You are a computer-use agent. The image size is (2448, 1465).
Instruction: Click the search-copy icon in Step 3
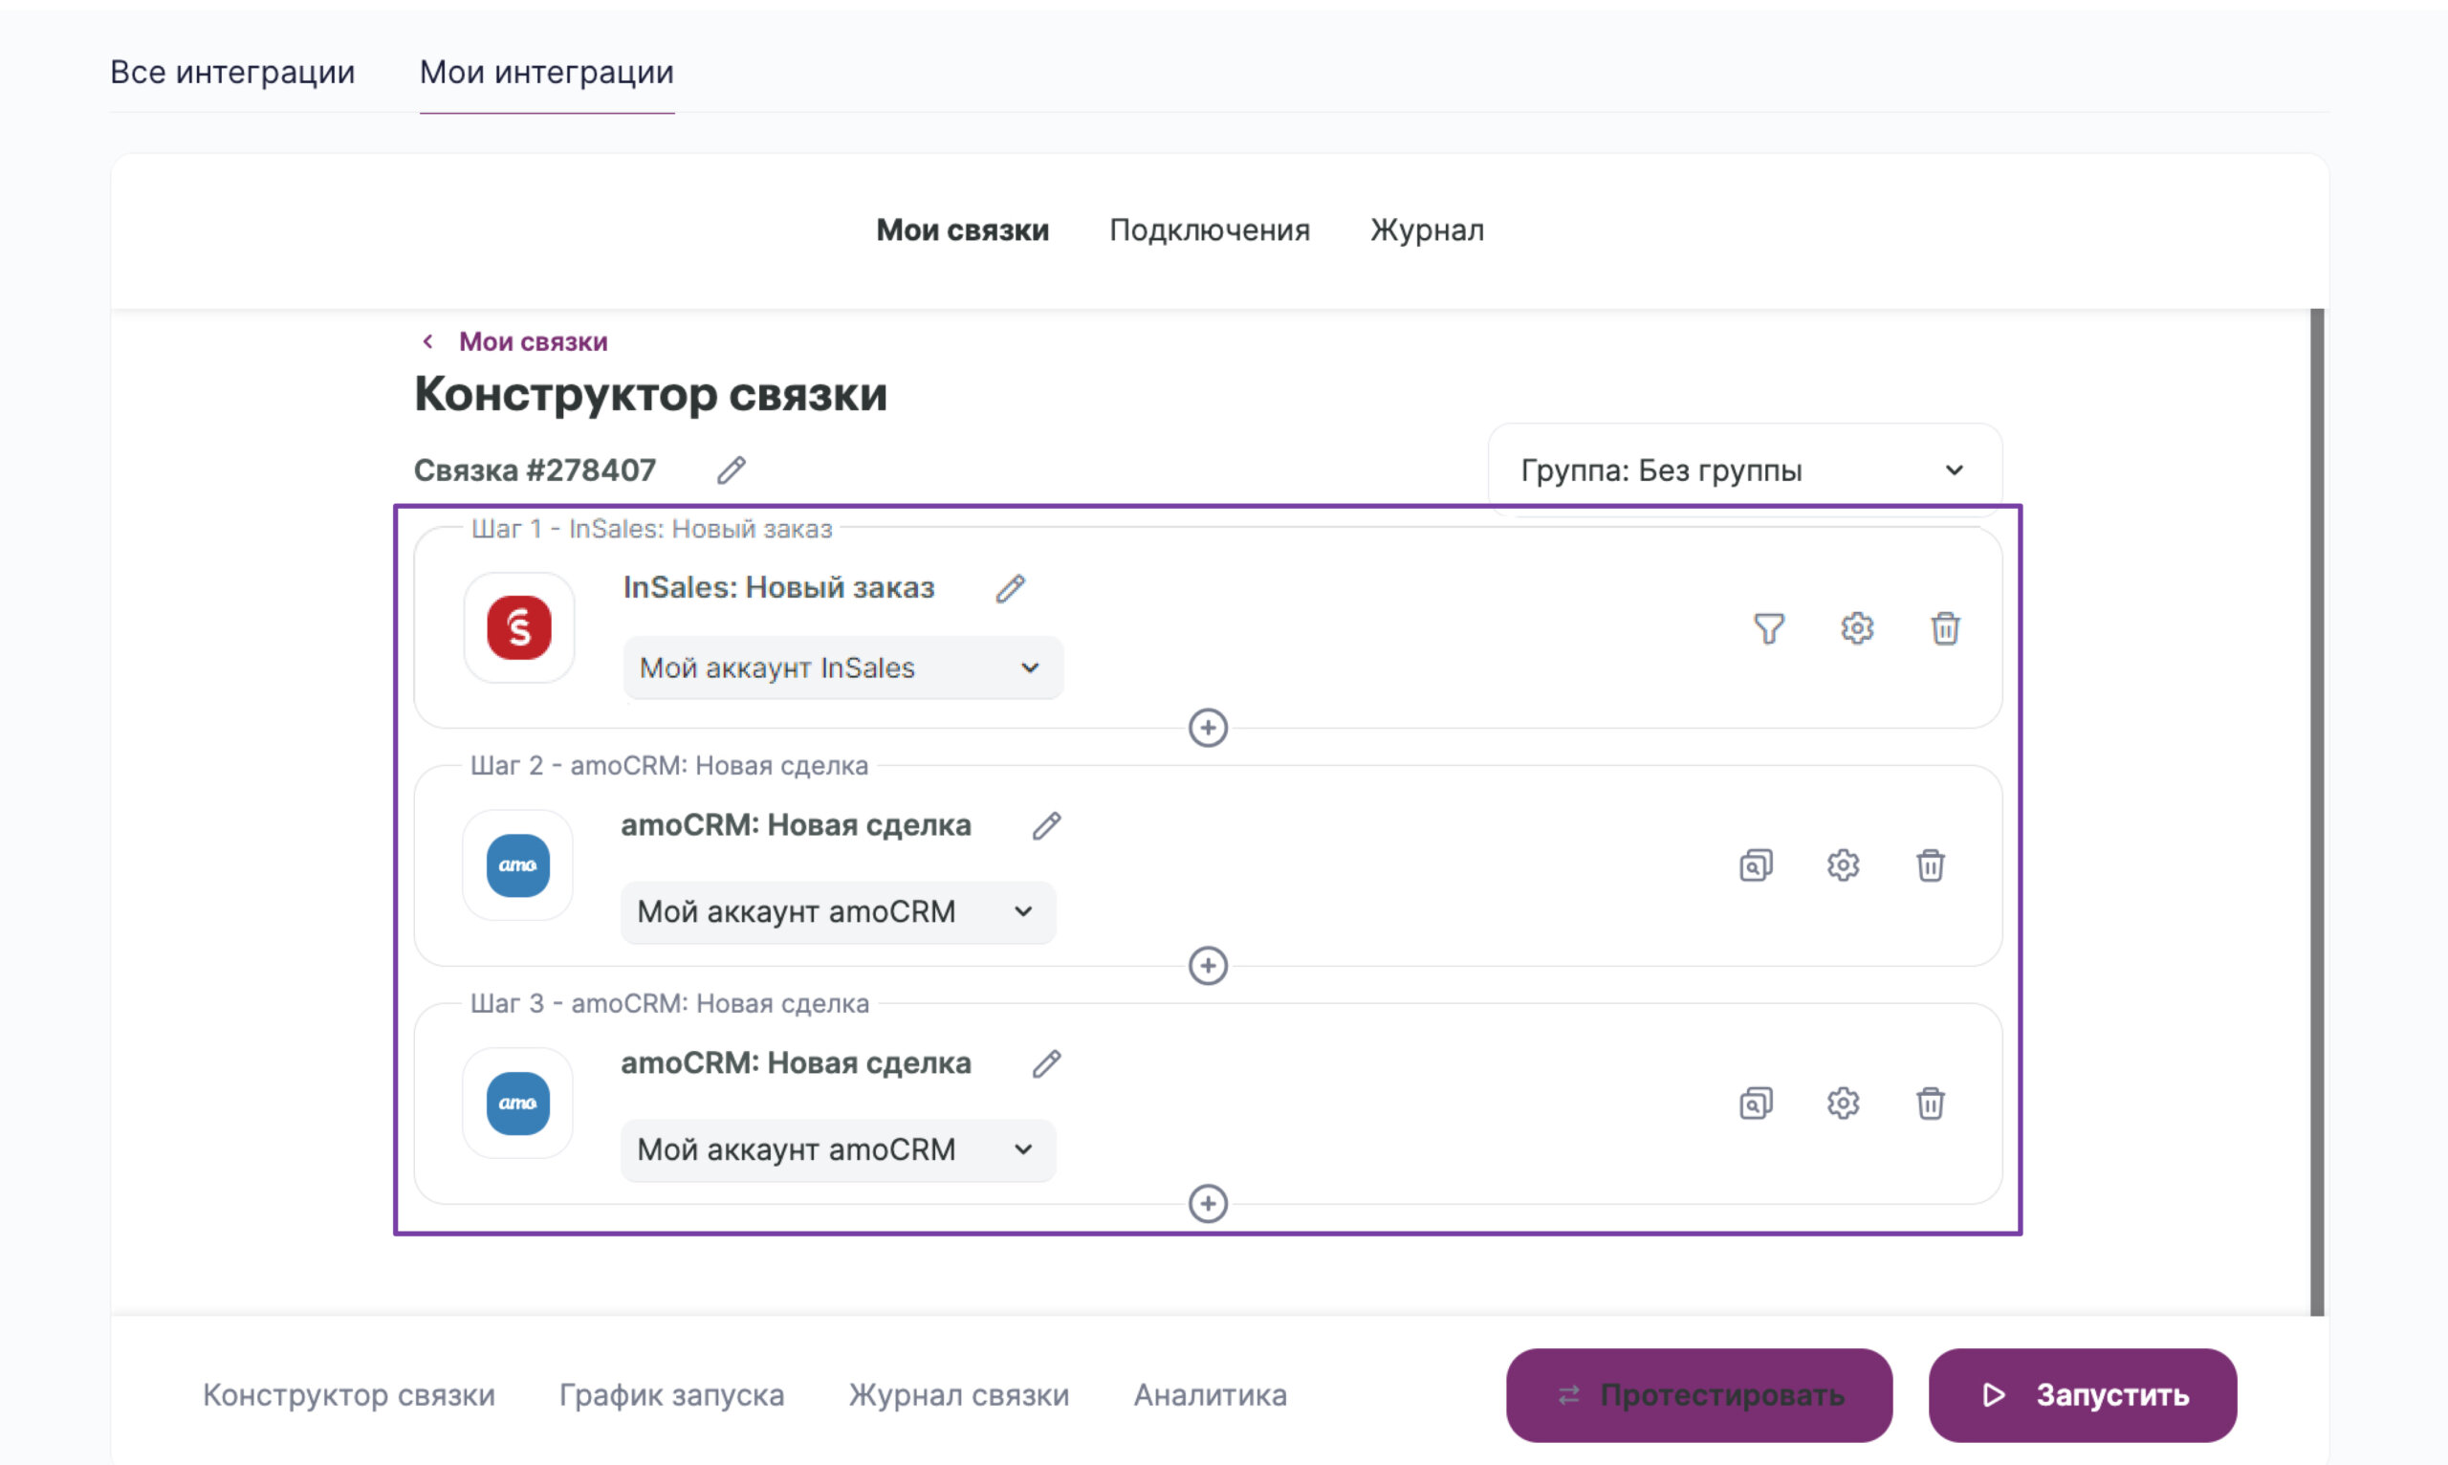pos(1755,1104)
